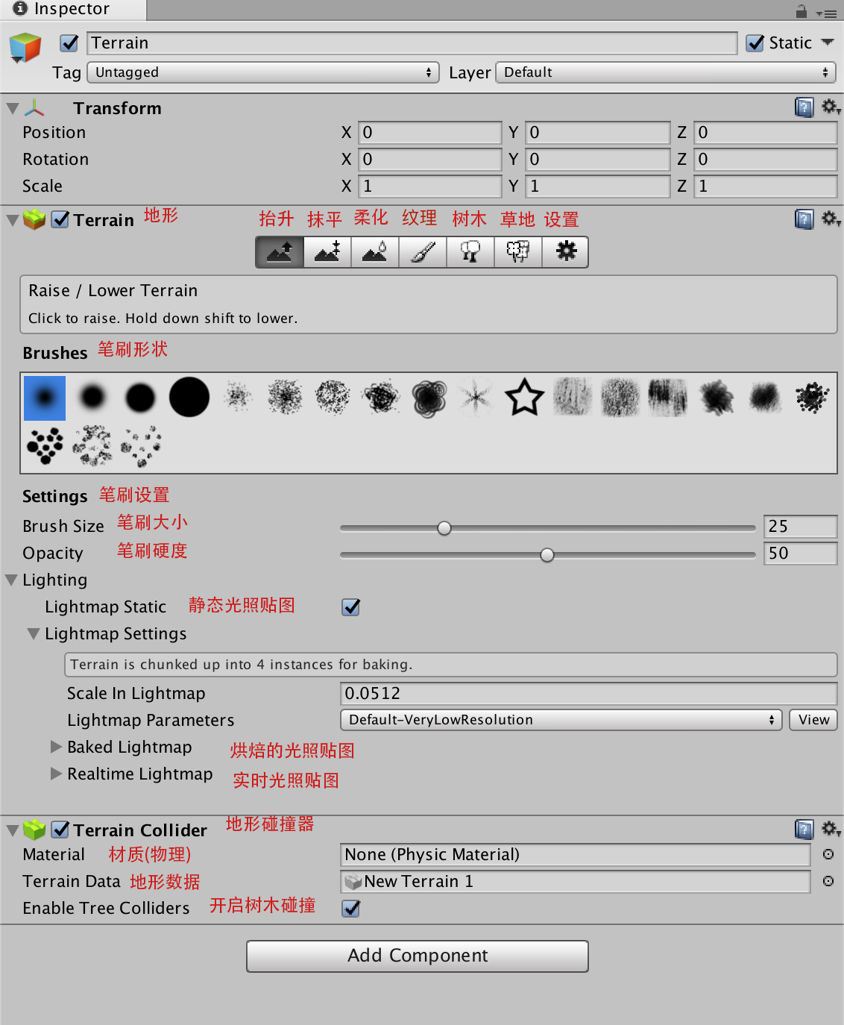The width and height of the screenshot is (844, 1025).
Task: Click the Brush Size value field 25
Action: point(801,527)
